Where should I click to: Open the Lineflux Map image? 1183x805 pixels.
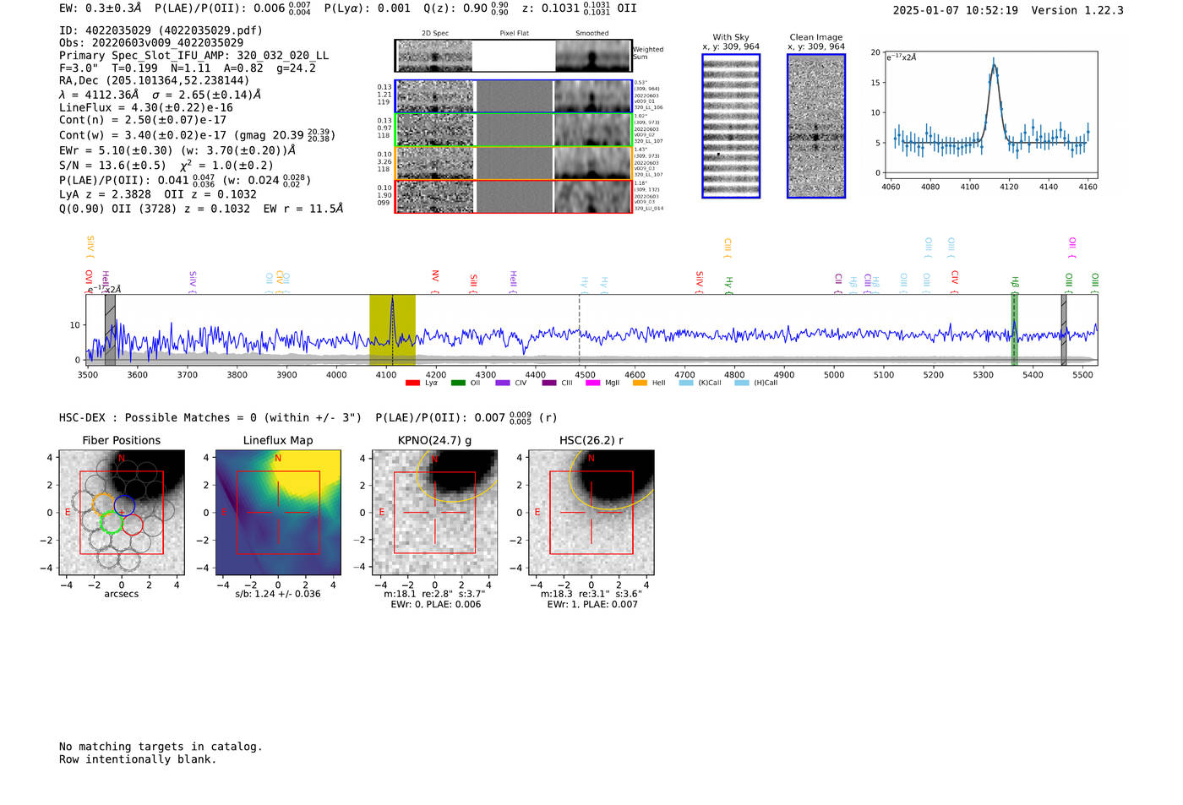(278, 512)
